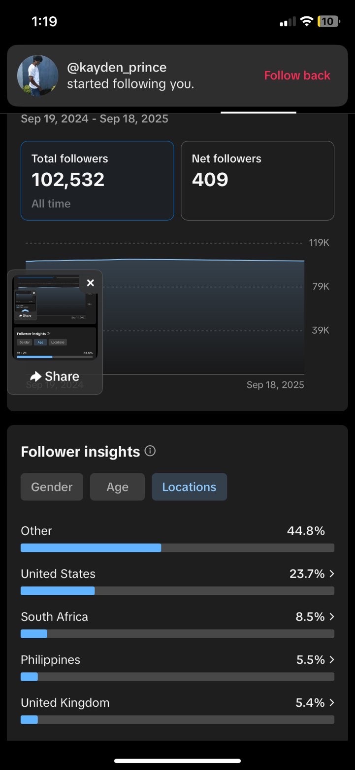
Task: Expand United Kingdom location details chevron
Action: point(332,702)
